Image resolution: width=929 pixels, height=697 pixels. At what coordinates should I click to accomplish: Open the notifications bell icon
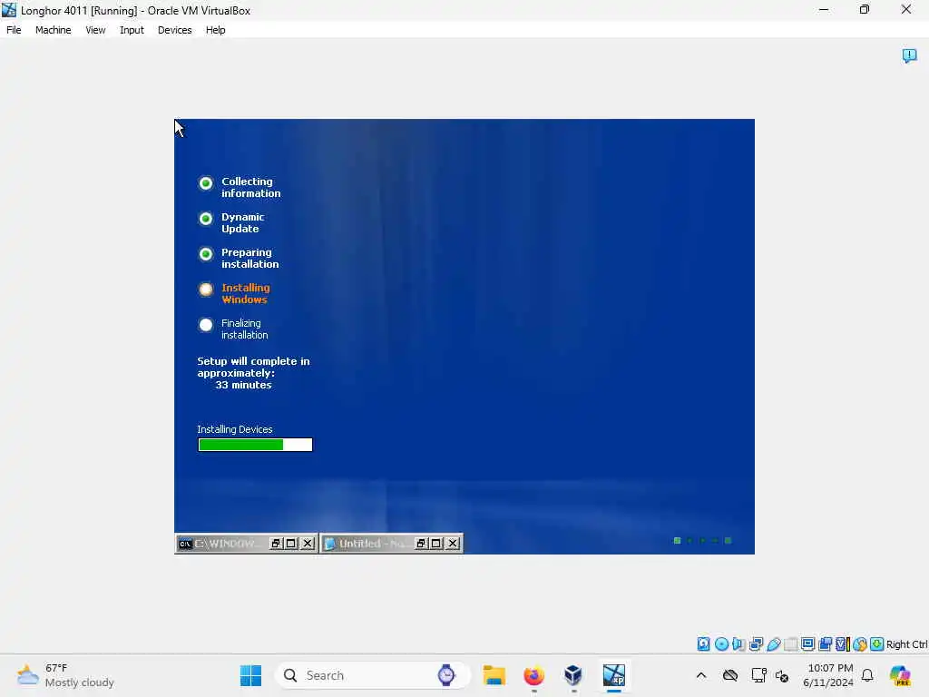(867, 675)
